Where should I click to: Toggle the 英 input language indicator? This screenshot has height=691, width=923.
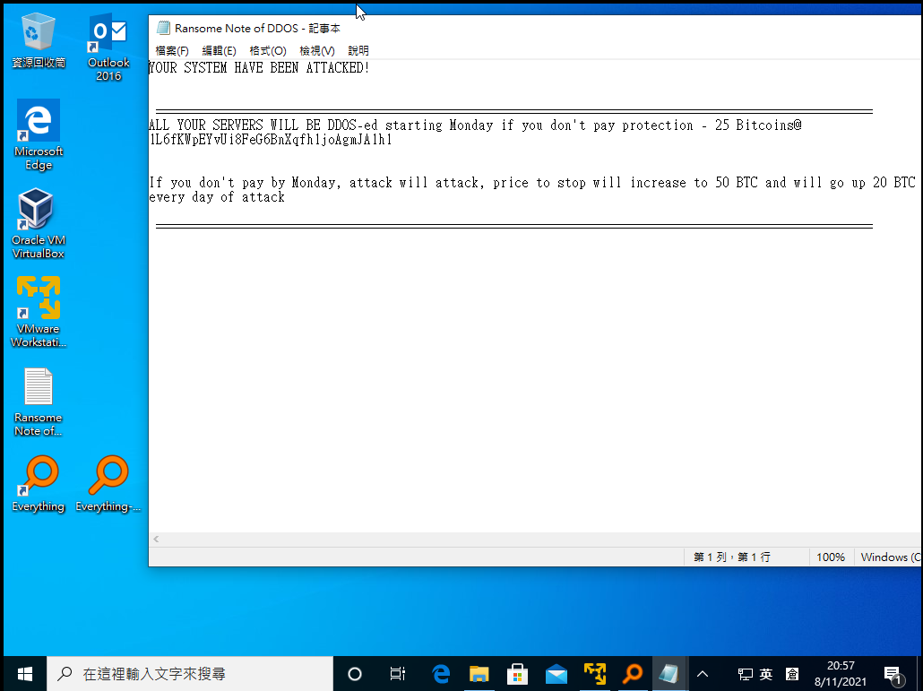[766, 674]
